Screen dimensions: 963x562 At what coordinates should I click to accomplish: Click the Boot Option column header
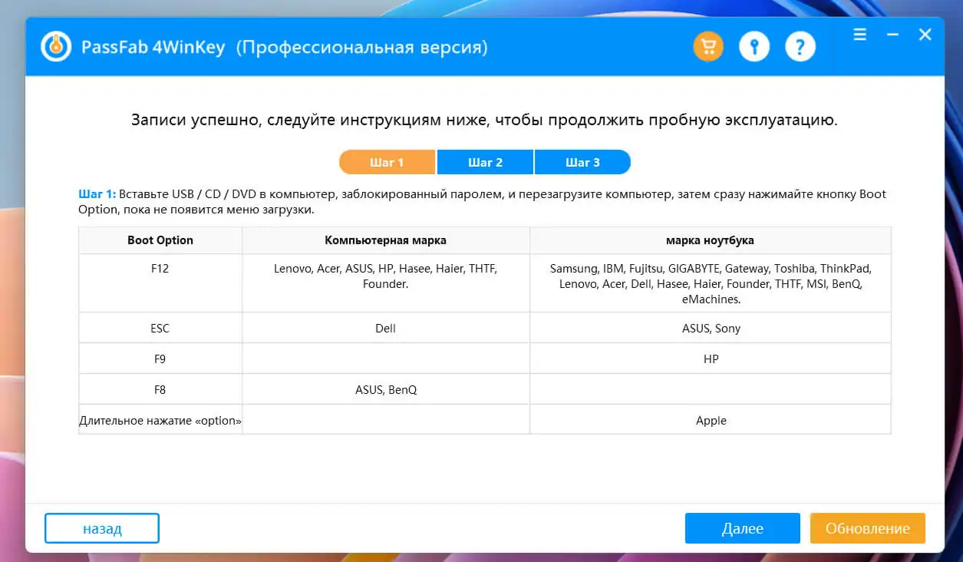(160, 240)
